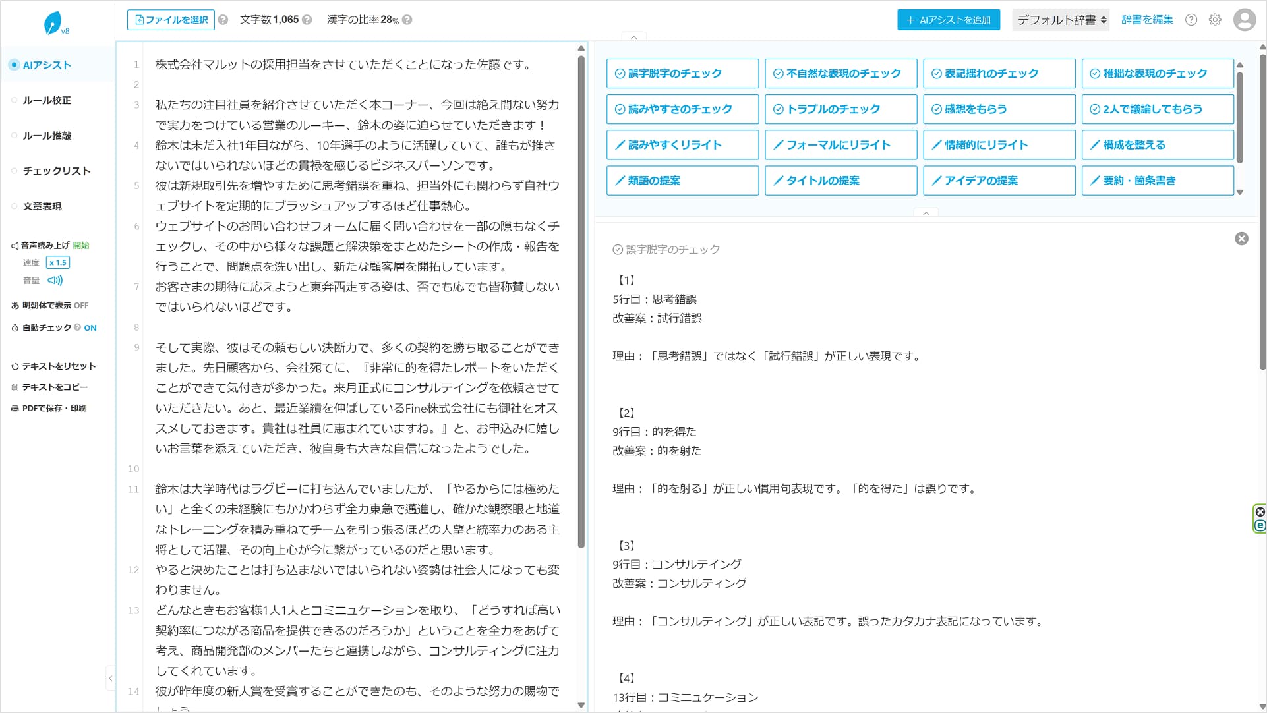Close the 誤字脱字のチェック result panel
The width and height of the screenshot is (1267, 713).
pyautogui.click(x=1241, y=239)
